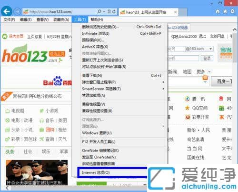Click the email password input field
This screenshot has width=238, height=192.
(183, 59)
